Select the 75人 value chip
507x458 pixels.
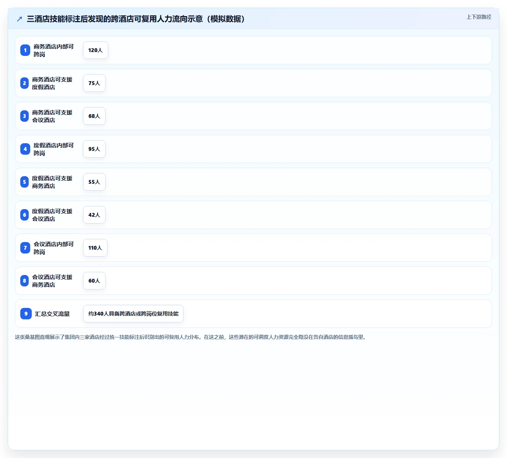point(94,83)
